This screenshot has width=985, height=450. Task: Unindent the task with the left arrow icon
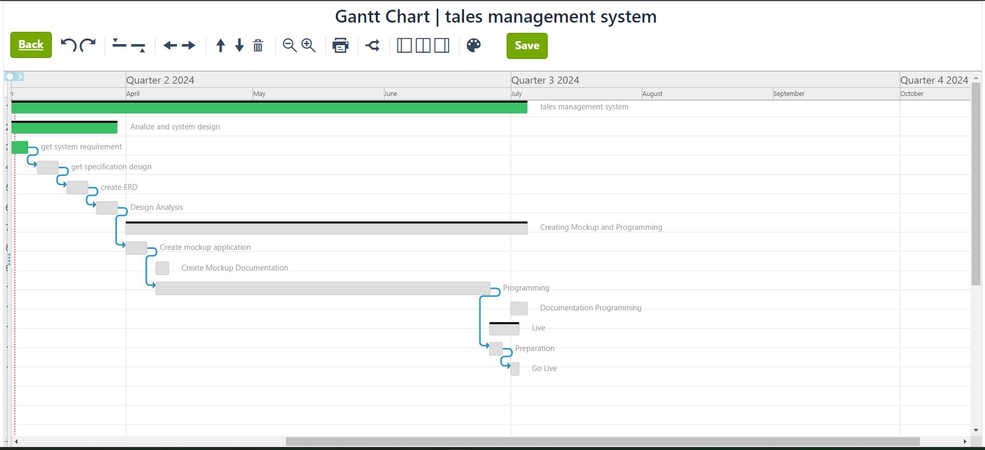[x=170, y=46]
